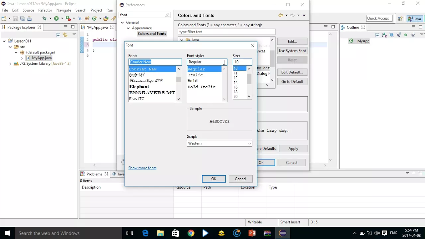The image size is (425, 239).
Task: Open the Refactor menu
Action: [45, 10]
